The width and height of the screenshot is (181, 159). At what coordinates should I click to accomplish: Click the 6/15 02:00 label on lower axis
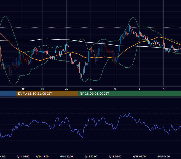pyautogui.click(x=139, y=156)
